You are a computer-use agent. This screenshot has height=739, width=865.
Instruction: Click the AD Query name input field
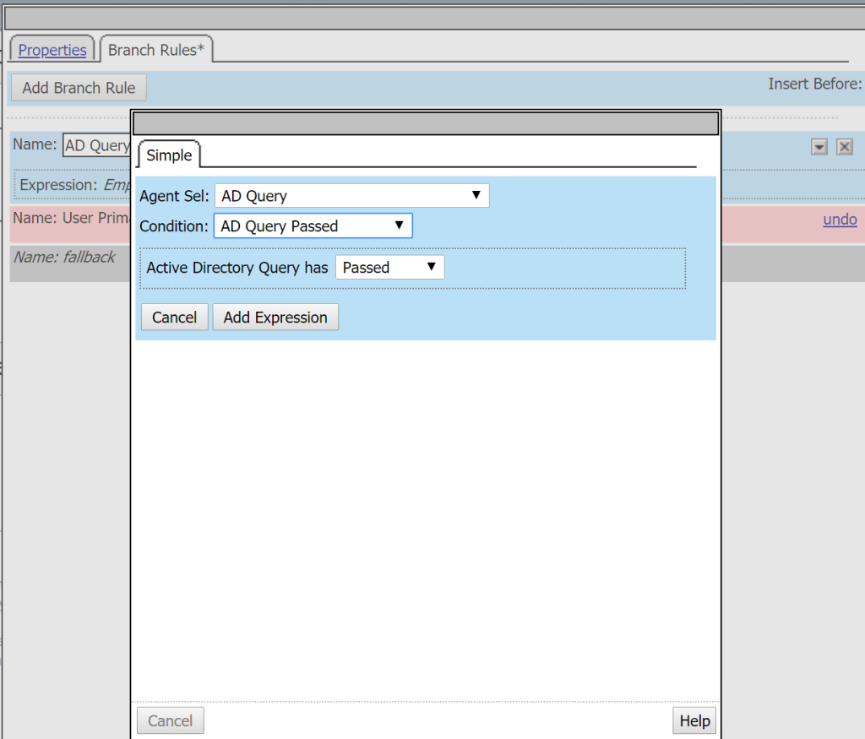tap(96, 145)
